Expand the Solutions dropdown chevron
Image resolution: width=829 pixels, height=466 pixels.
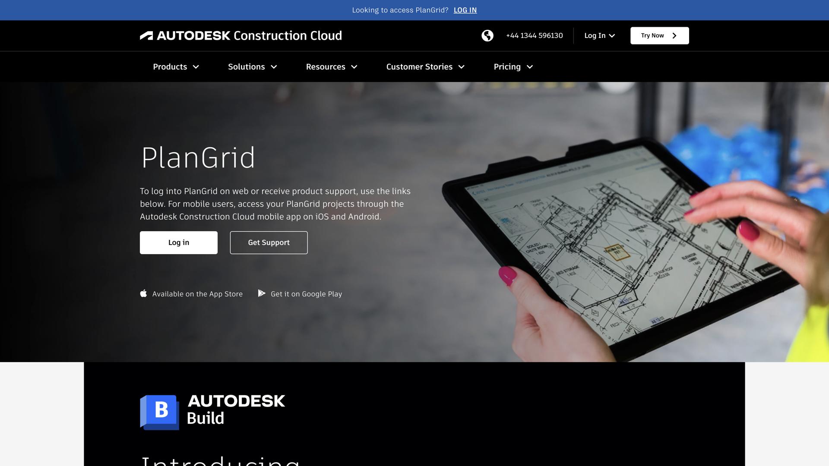(274, 67)
